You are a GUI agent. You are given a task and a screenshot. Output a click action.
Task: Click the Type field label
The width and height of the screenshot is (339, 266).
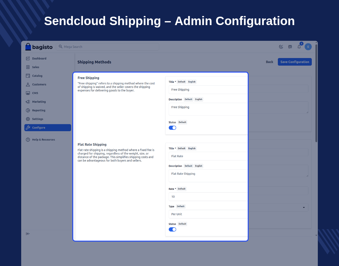coord(171,206)
